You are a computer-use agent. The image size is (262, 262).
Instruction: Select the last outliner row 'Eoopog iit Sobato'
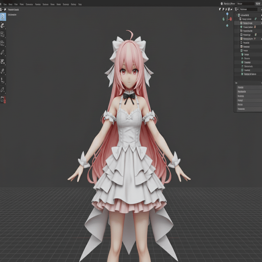(248, 74)
